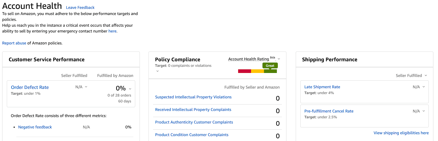This screenshot has height=141, width=438.
Task: Expand the Policy Compliance target chevron
Action: click(157, 71)
